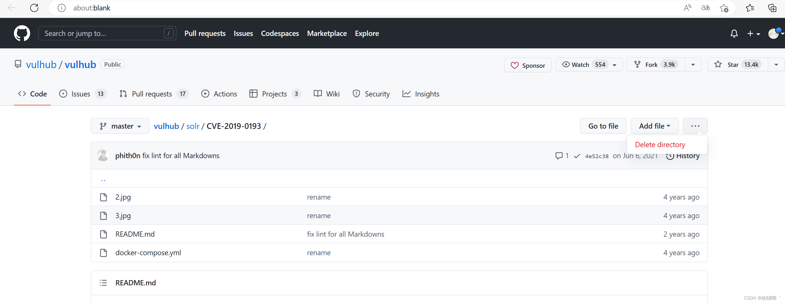
Task: Star the vulhub repository
Action: [737, 65]
